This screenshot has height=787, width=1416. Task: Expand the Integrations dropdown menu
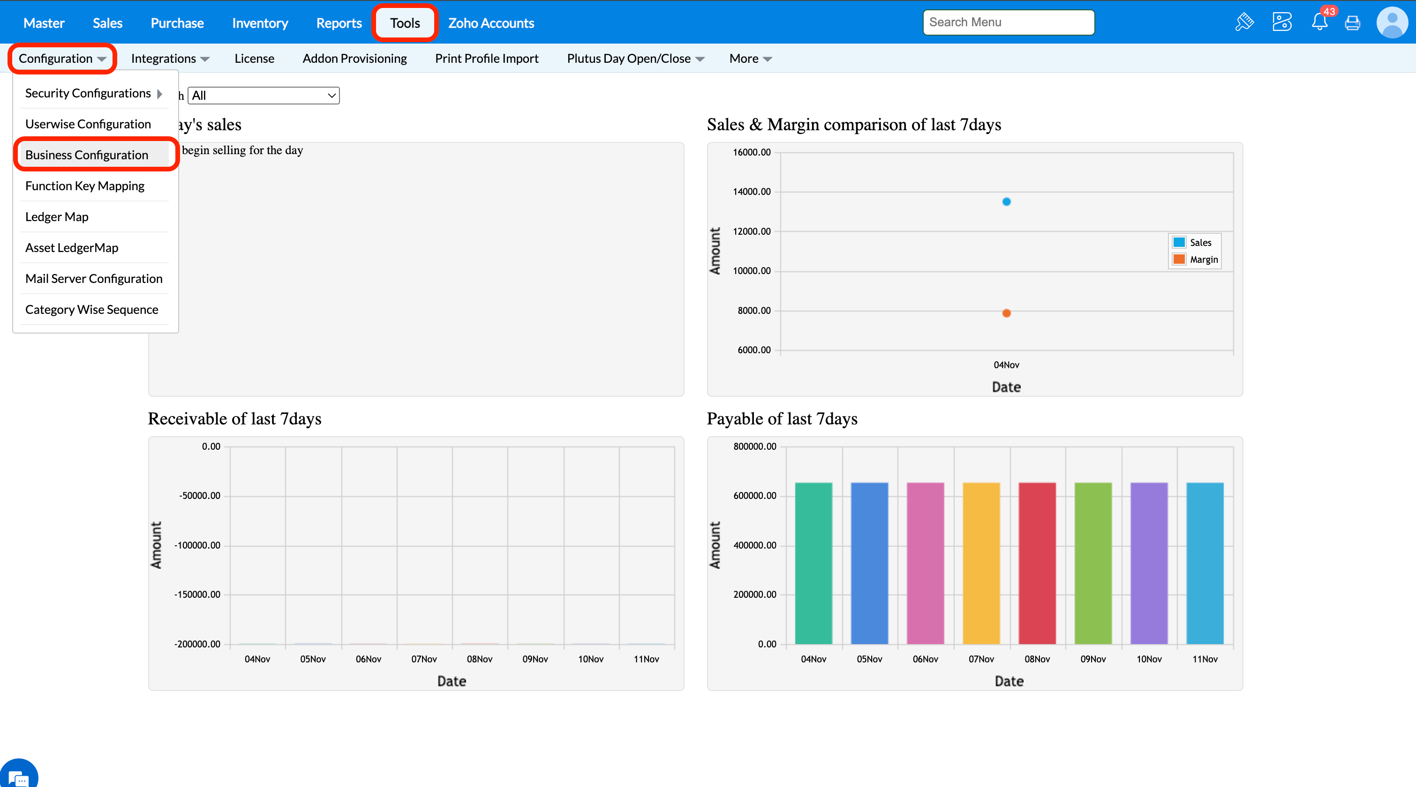coord(170,59)
